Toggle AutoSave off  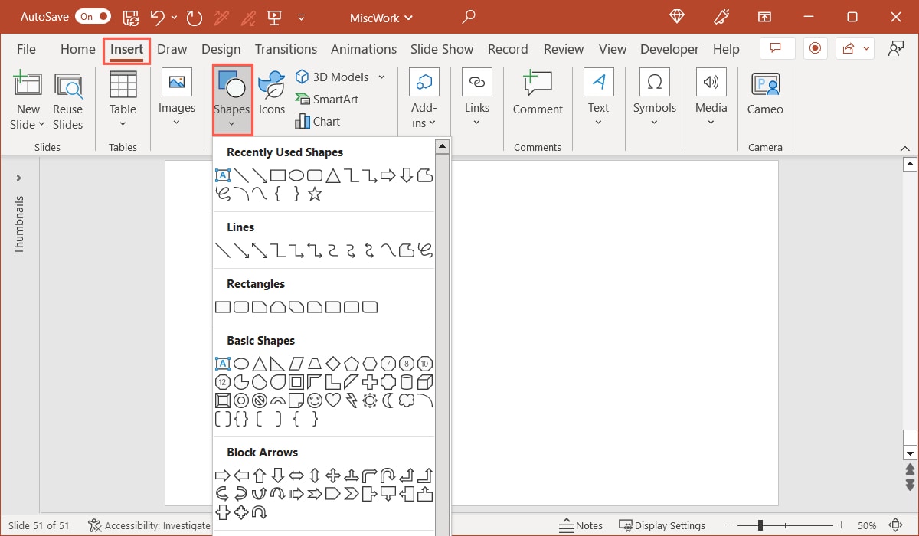pyautogui.click(x=91, y=16)
